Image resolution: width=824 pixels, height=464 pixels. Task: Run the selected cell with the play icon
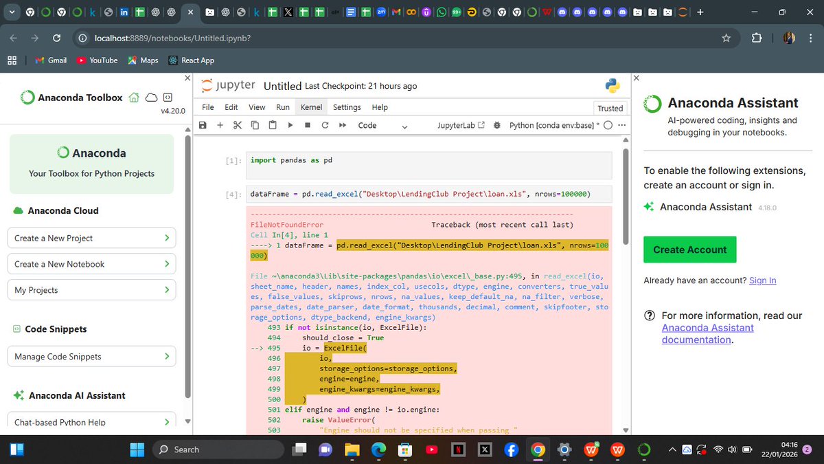pyautogui.click(x=290, y=125)
